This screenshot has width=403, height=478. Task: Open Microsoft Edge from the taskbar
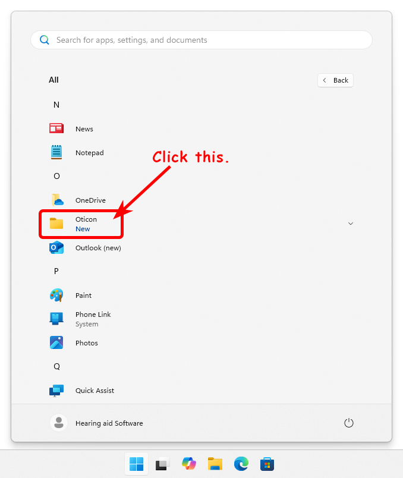[241, 464]
